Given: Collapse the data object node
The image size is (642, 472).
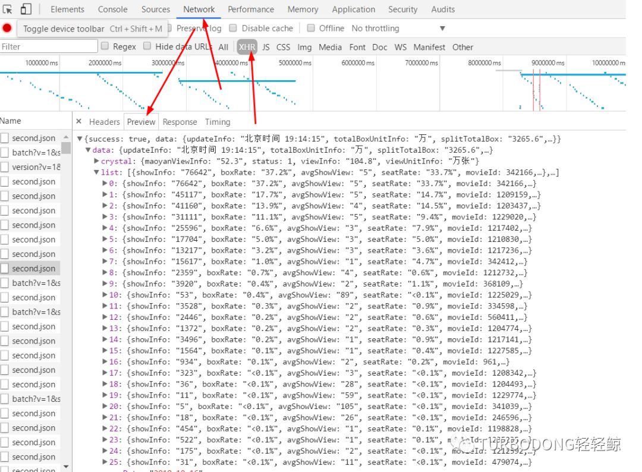Looking at the screenshot, I should click(88, 150).
